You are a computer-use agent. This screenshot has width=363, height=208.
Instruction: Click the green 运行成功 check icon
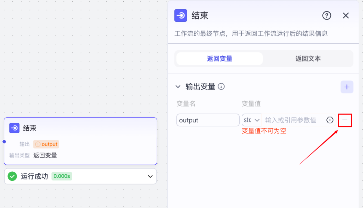tap(12, 176)
